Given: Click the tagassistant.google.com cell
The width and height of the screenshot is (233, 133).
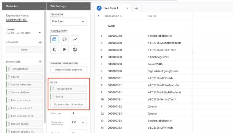Looking at the screenshot, I should click(x=163, y=71).
